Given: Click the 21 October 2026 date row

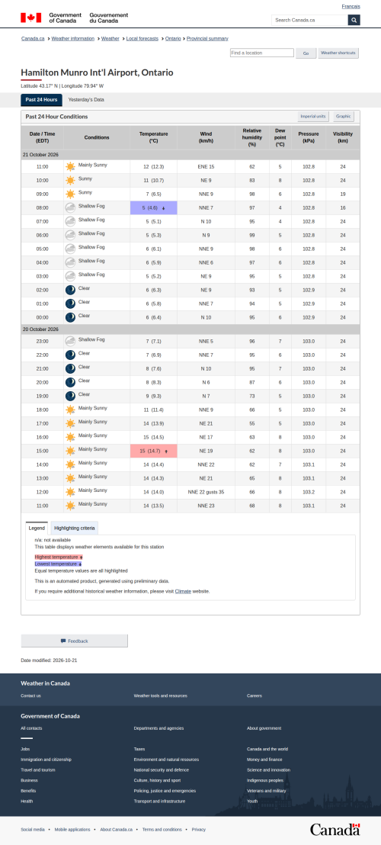Looking at the screenshot, I should [190, 155].
